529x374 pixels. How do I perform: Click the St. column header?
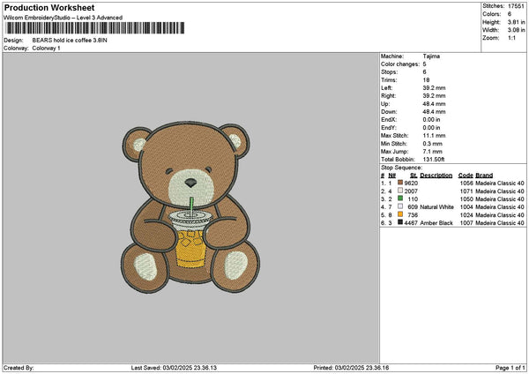click(414, 175)
